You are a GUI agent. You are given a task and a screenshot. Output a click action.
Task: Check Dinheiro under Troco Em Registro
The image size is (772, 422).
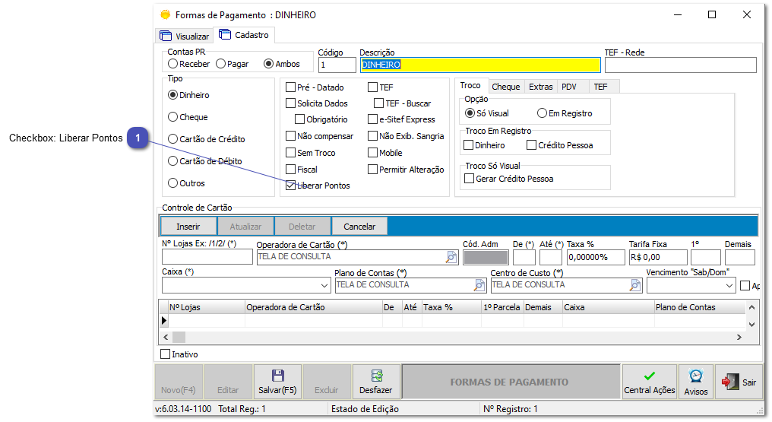pos(469,144)
